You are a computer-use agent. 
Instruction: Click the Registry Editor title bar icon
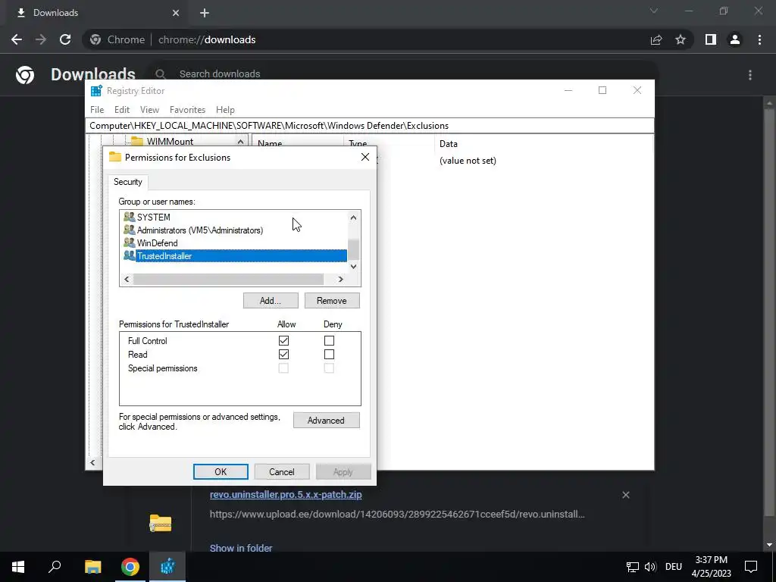pos(96,91)
